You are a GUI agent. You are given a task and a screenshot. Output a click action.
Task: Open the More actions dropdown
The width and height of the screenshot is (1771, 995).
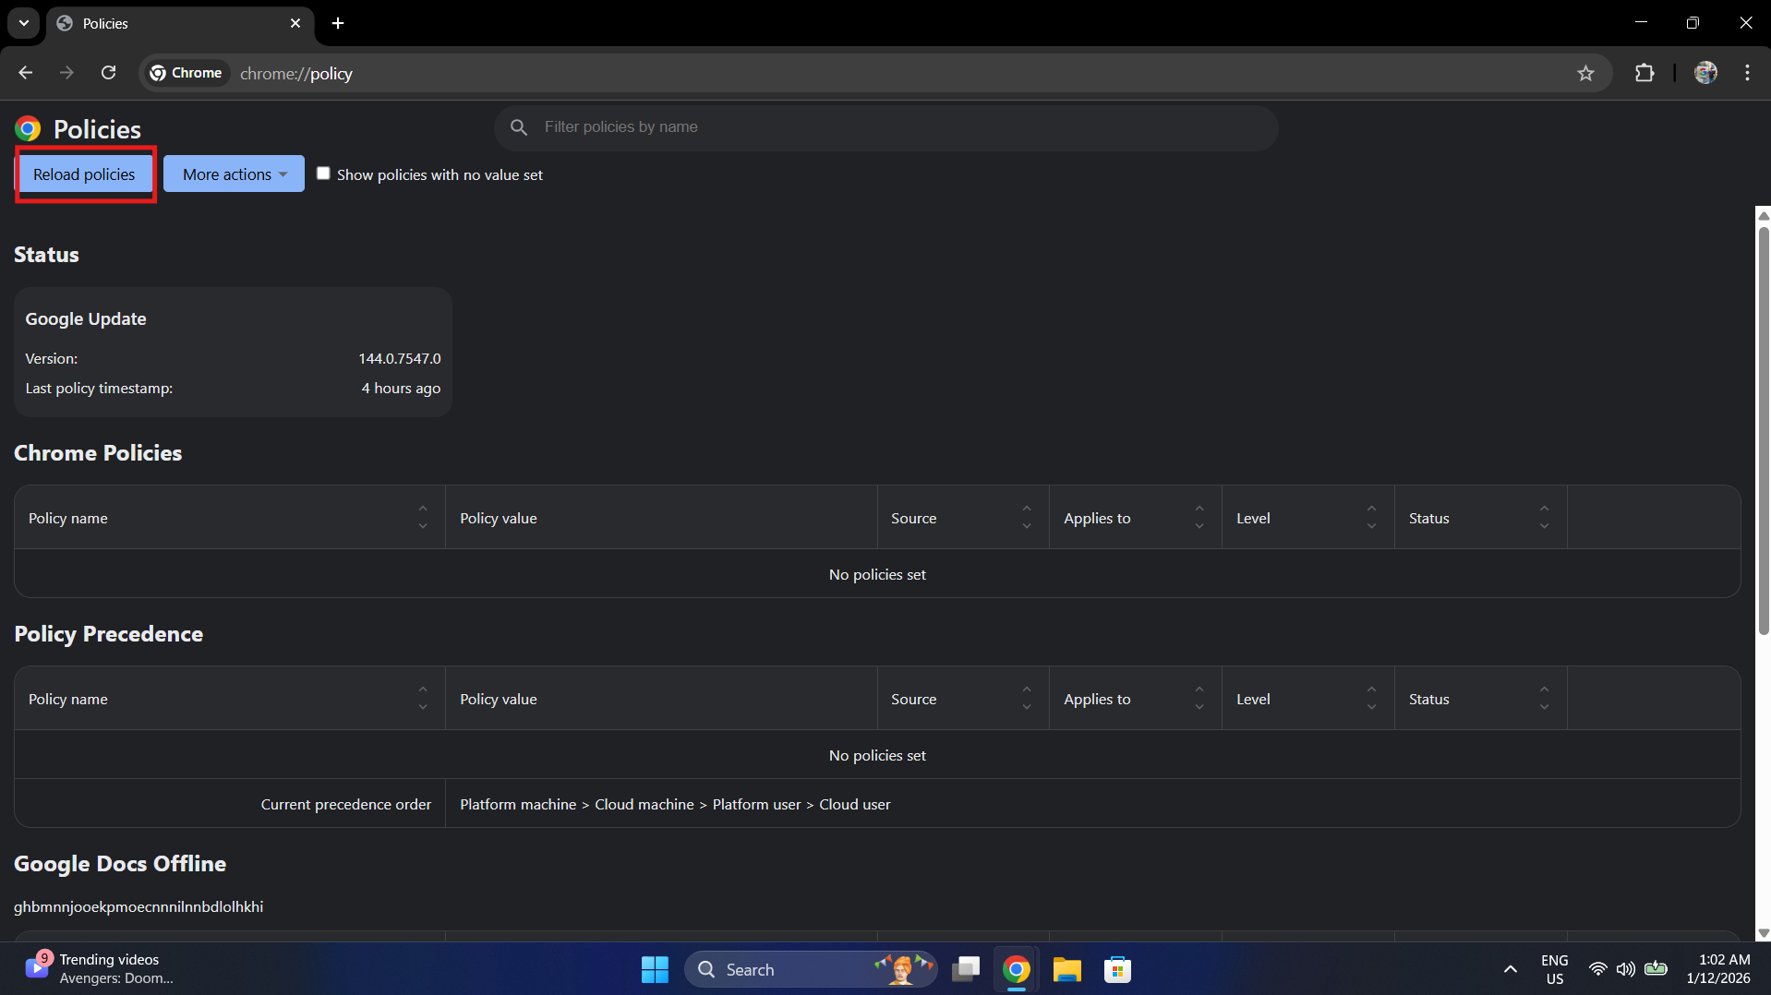pyautogui.click(x=234, y=174)
